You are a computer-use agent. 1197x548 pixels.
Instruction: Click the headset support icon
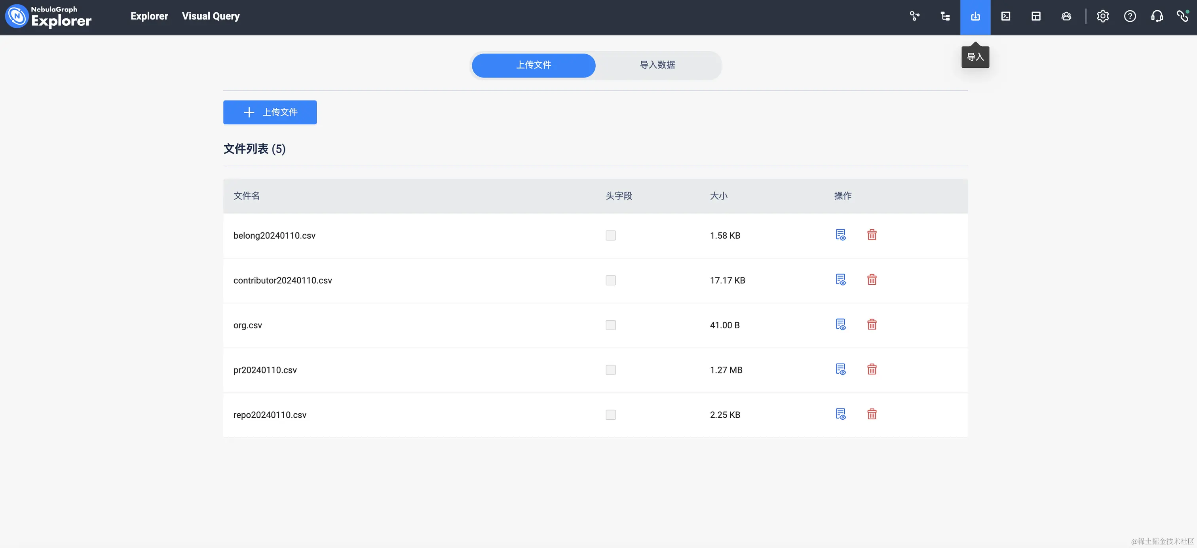pyautogui.click(x=1157, y=16)
